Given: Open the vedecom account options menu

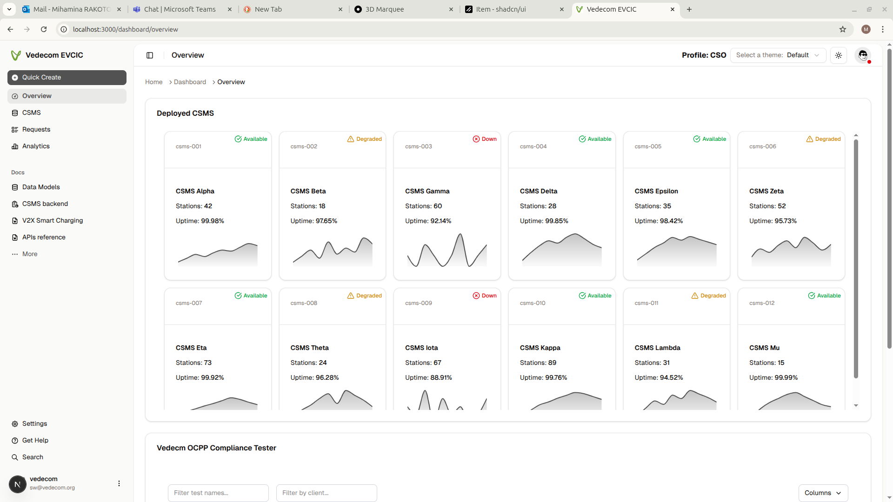Looking at the screenshot, I should tap(119, 484).
